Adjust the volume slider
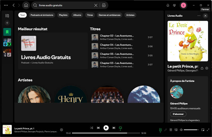This screenshot has width=212, height=137. coord(191,130)
